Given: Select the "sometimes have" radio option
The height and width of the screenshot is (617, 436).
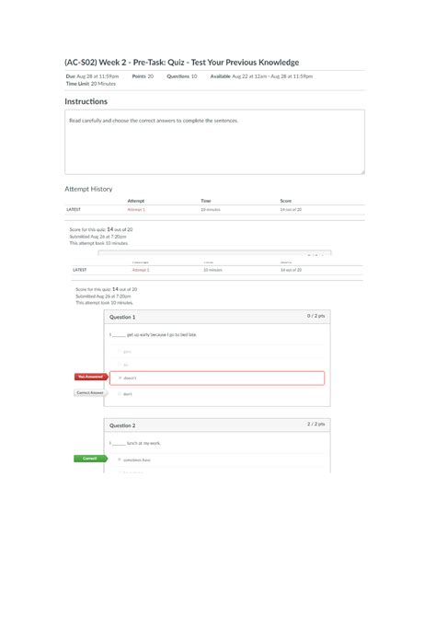Looking at the screenshot, I should pos(120,460).
